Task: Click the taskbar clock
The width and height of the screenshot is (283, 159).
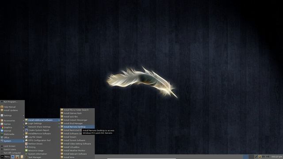Action: [277, 157]
